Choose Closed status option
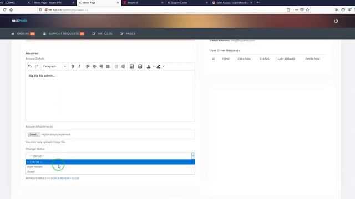 tap(110, 172)
